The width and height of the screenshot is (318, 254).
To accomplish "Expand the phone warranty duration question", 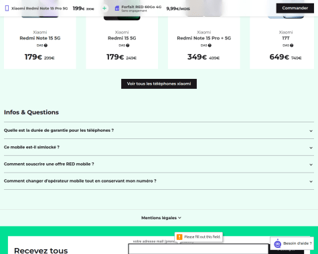I will (x=159, y=130).
